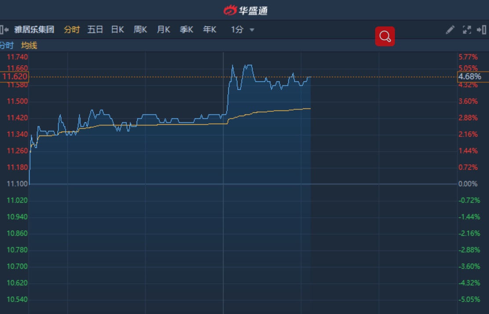Toggle fullscreen chart view

point(467,30)
